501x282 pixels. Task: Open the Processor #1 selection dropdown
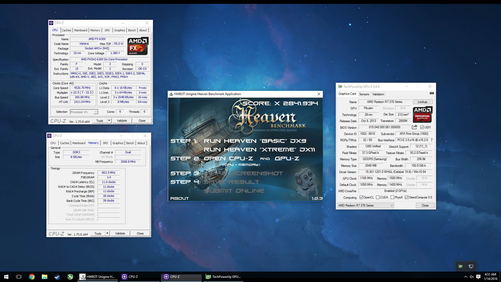(x=84, y=112)
